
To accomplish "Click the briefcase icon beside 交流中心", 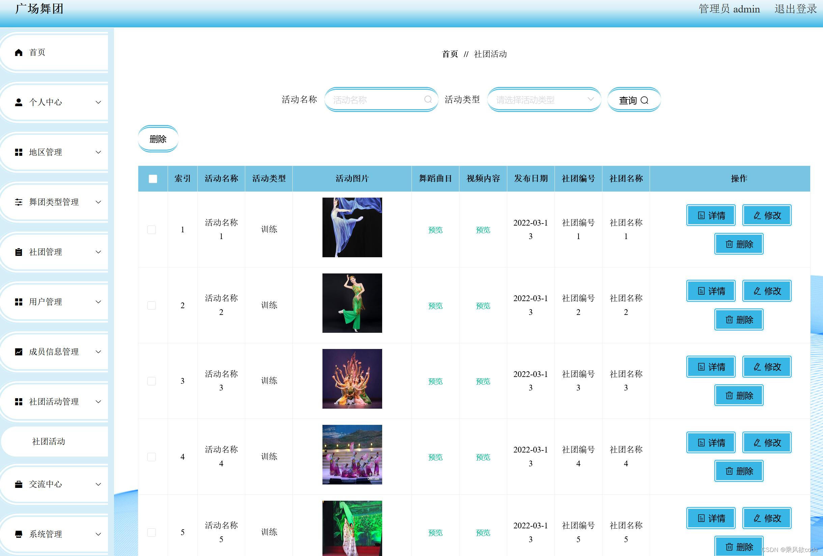I will (x=19, y=485).
